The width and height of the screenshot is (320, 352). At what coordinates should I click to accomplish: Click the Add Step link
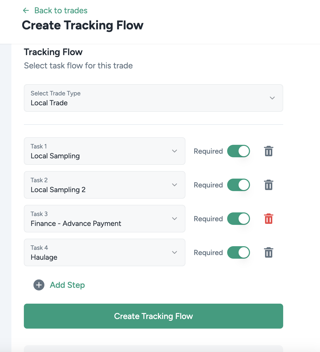coord(67,285)
